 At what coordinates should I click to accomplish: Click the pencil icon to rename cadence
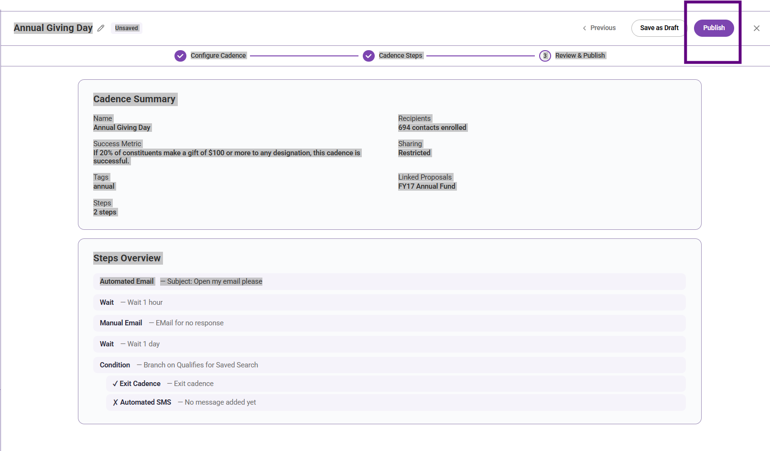(101, 28)
